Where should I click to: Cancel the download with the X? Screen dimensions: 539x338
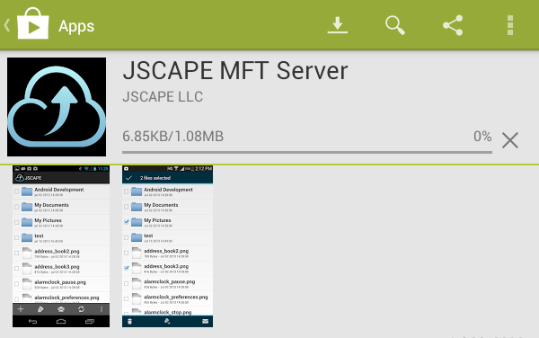[510, 140]
